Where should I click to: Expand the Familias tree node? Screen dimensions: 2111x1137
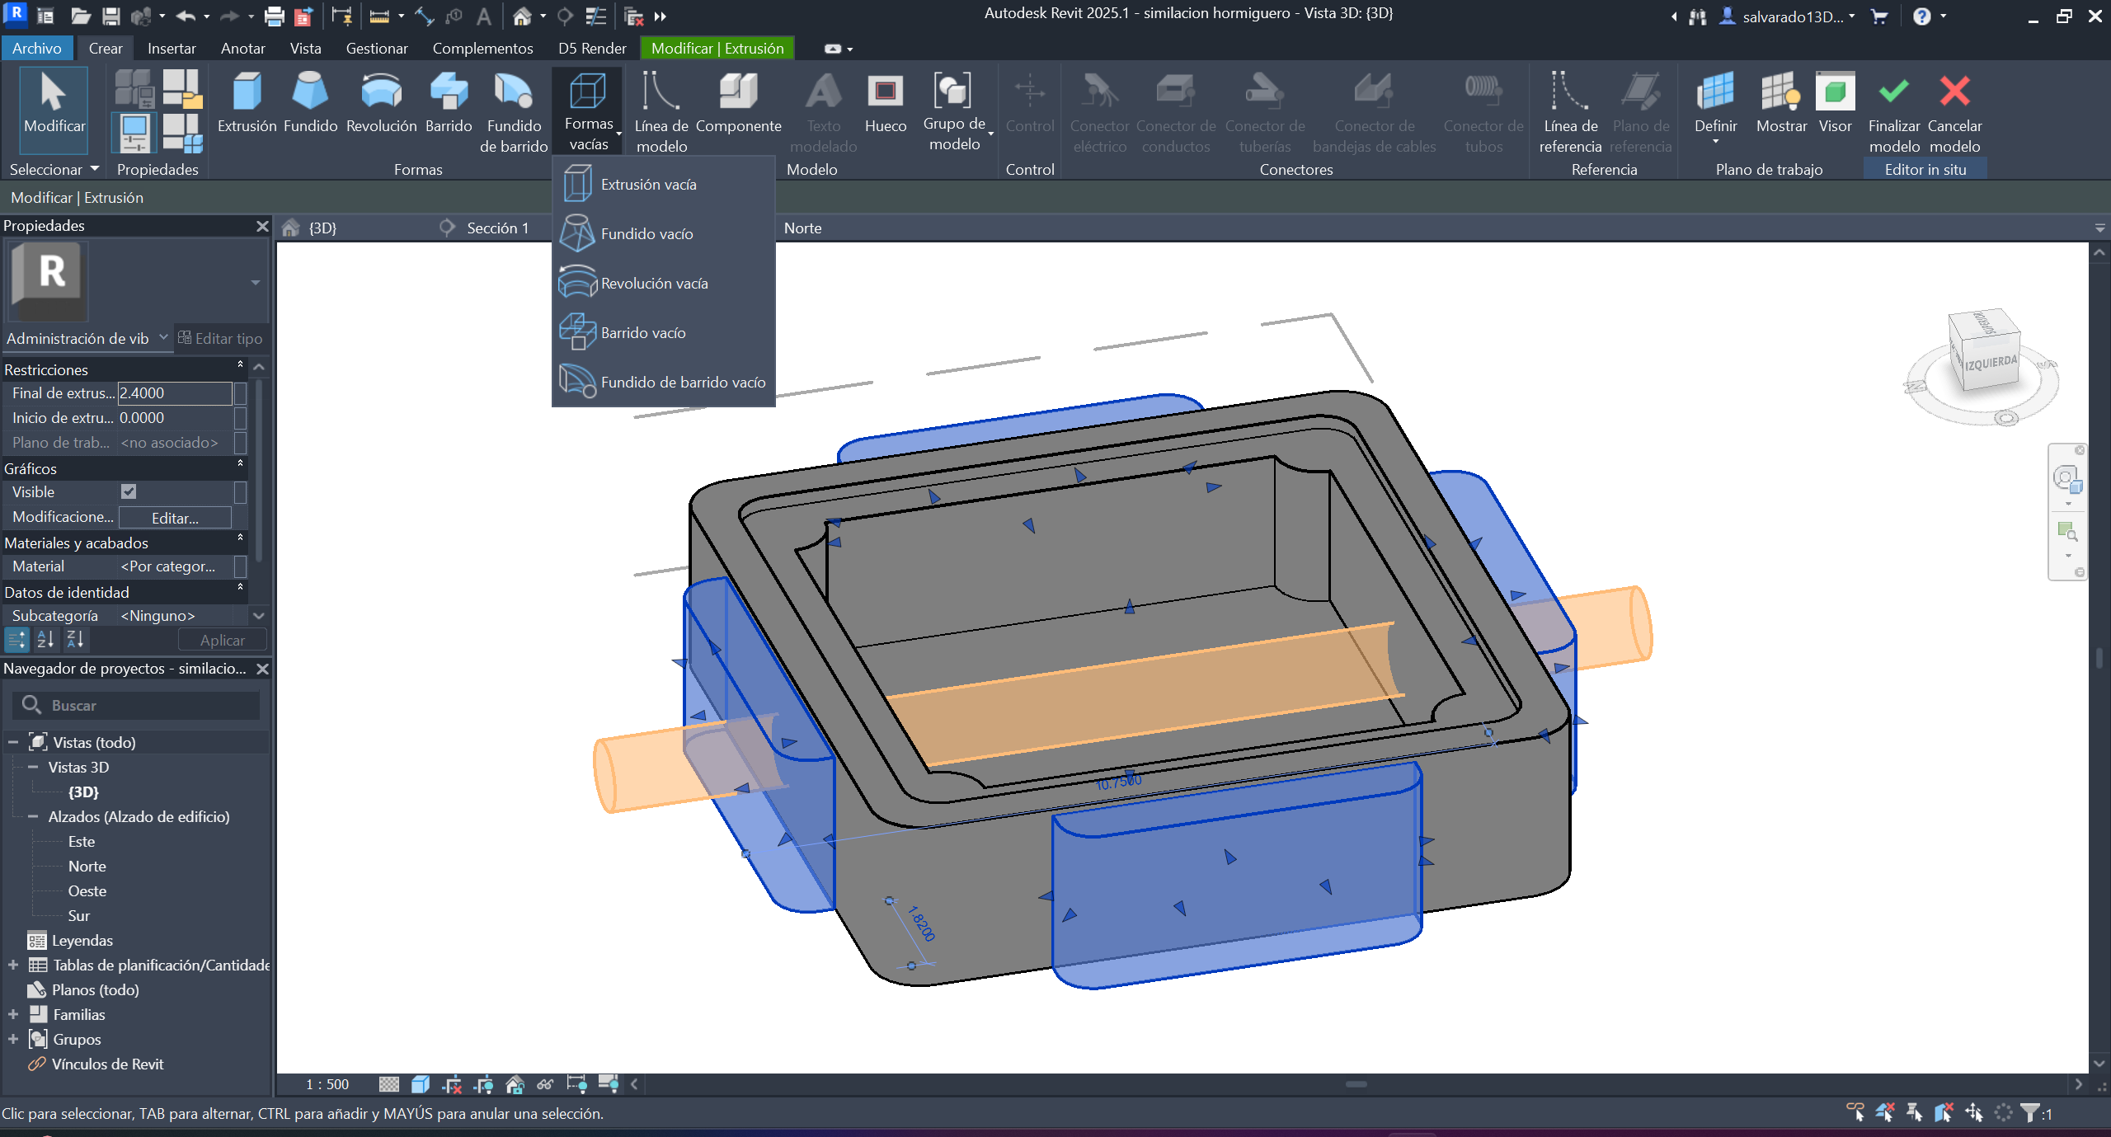pos(13,1014)
